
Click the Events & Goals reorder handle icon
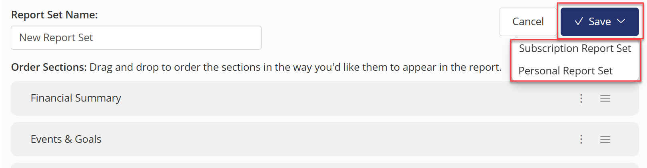click(x=605, y=139)
